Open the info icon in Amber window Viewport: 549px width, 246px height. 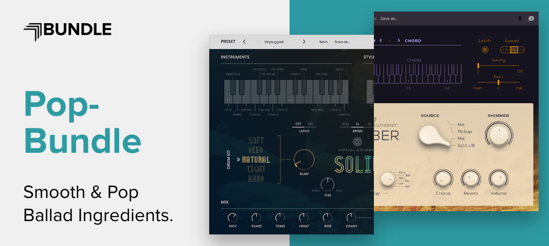coord(531,19)
